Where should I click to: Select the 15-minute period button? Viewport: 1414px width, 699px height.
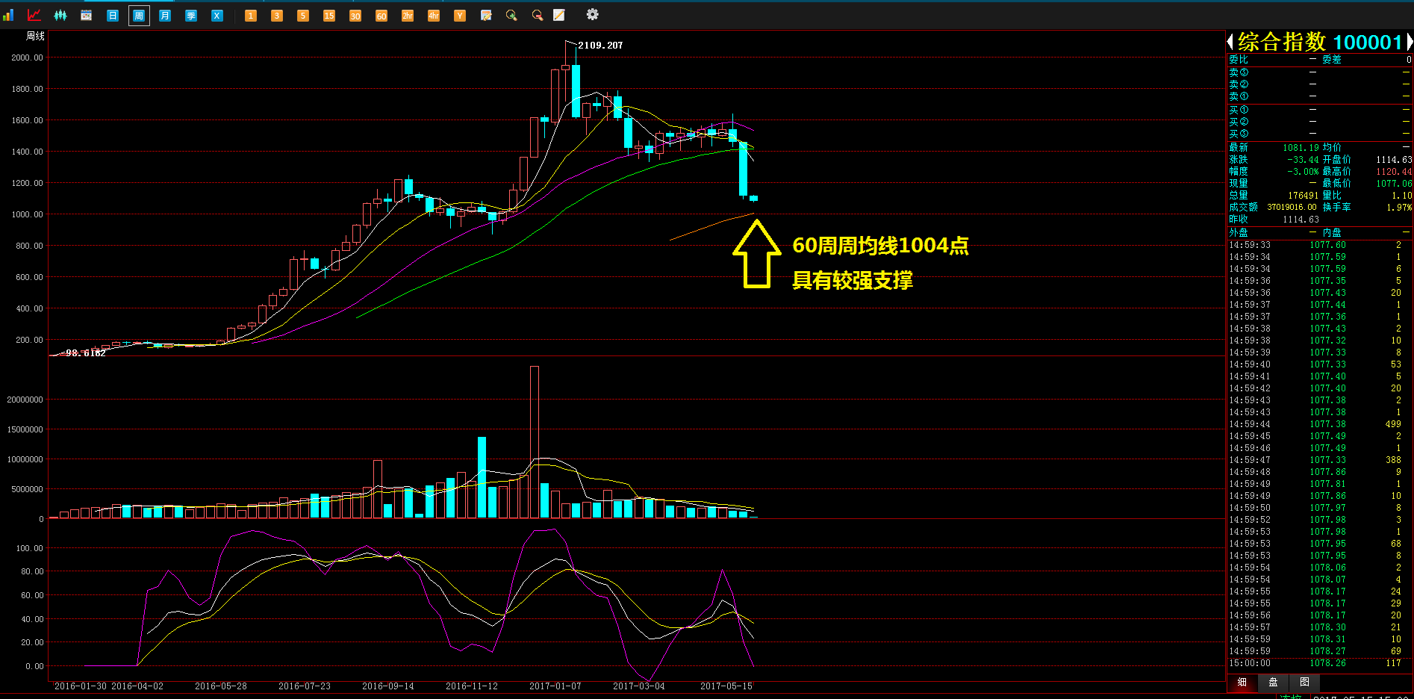[329, 15]
